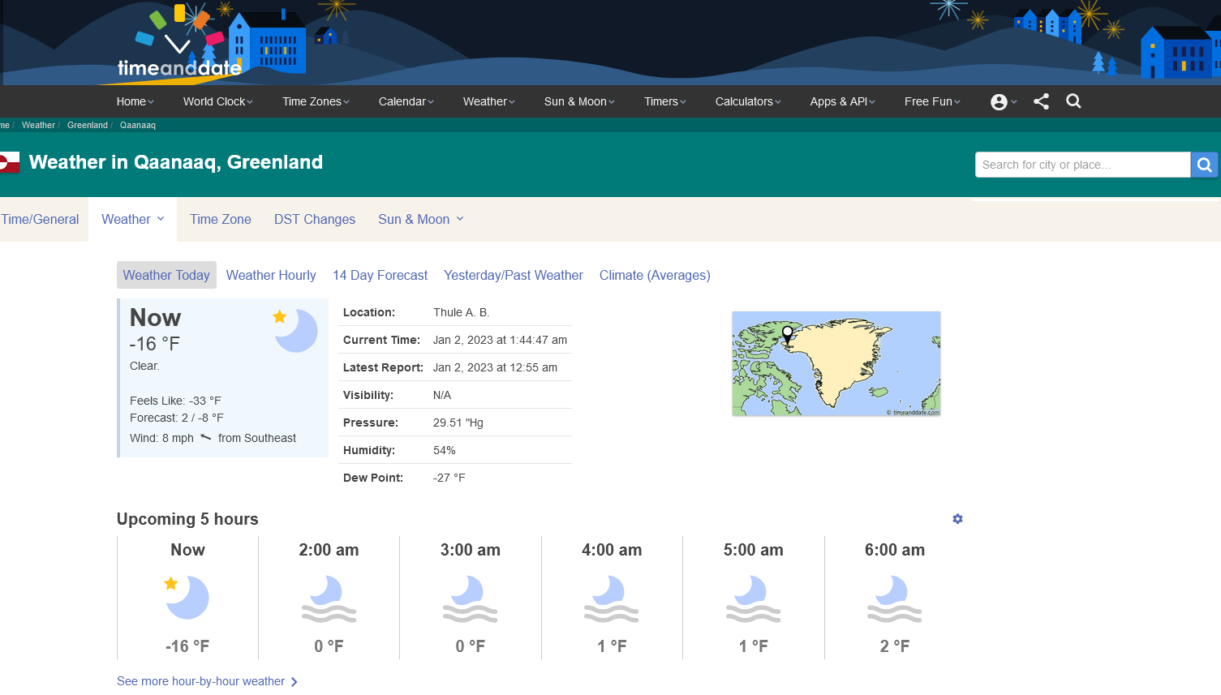Click the '6:00 am' hour label
This screenshot has height=695, width=1221.
tap(895, 550)
